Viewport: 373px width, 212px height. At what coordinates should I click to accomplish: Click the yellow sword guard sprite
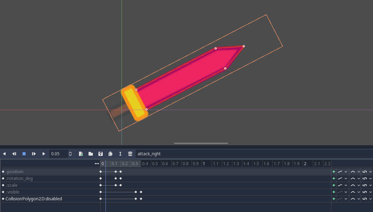(x=135, y=103)
